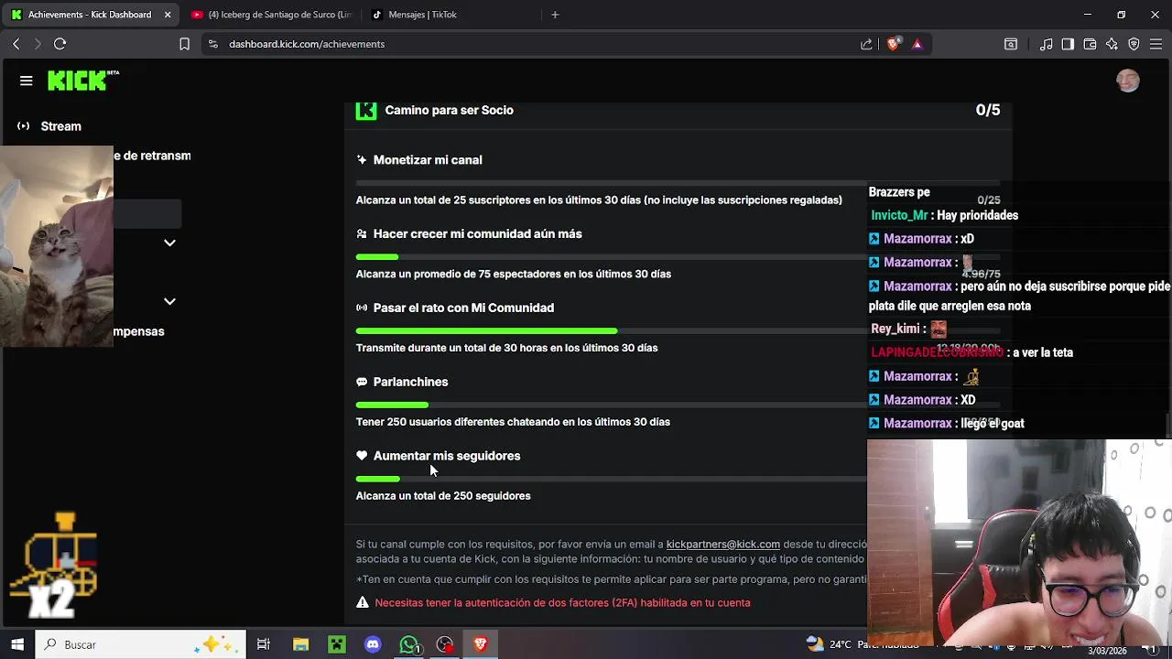Click the streamer webcam overlay
1172x659 pixels.
tap(1019, 543)
